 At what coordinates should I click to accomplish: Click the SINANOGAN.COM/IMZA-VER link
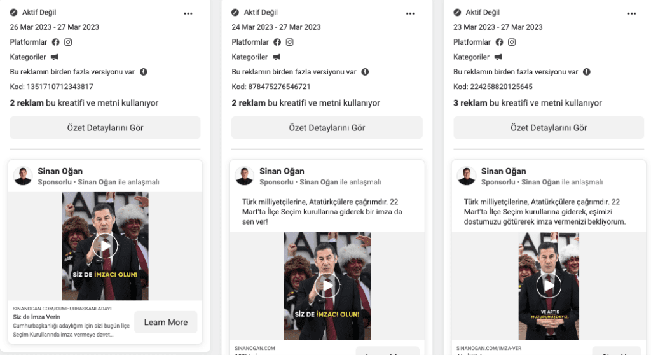489,348
